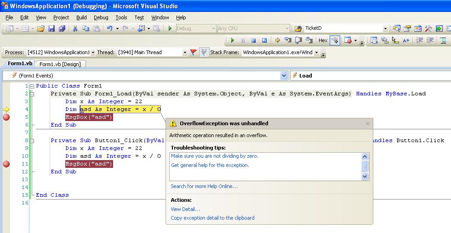Open the Debug menu
This screenshot has height=233, width=451.
101,17
